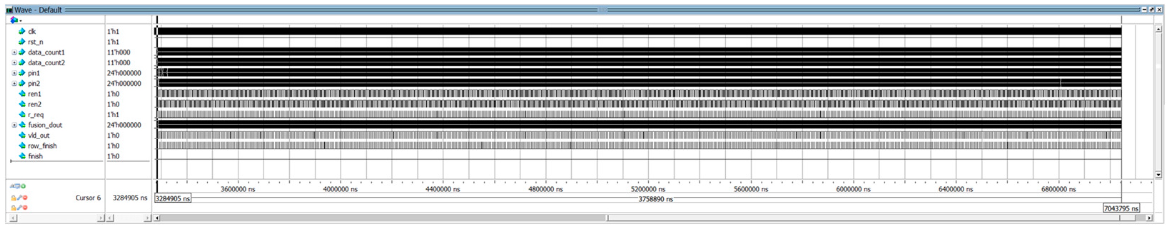Click the finish signal icon
Image resolution: width=1171 pixels, height=231 pixels.
pyautogui.click(x=22, y=156)
